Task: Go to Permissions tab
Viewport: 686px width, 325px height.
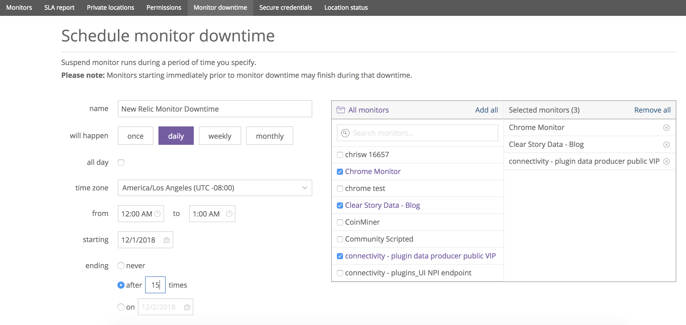Action: coord(164,7)
